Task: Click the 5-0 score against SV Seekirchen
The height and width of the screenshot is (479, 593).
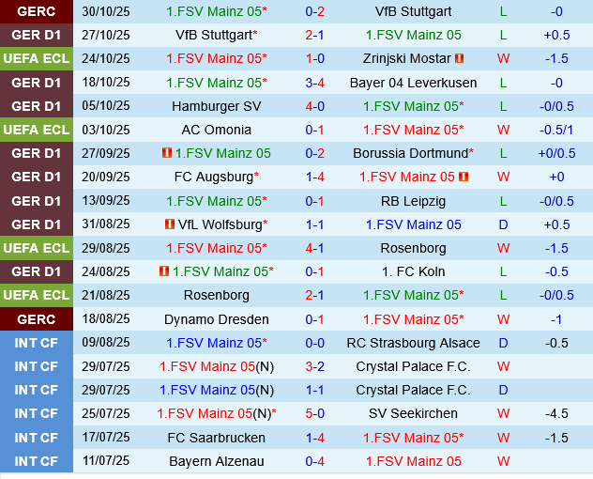Action: click(x=315, y=413)
